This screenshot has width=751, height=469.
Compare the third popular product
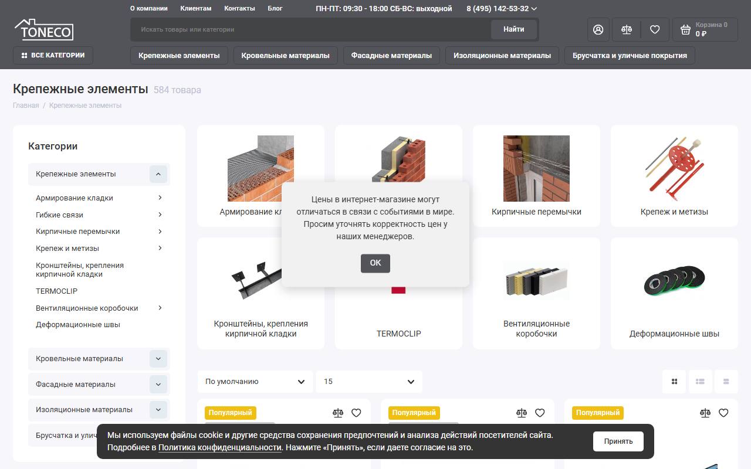point(705,413)
